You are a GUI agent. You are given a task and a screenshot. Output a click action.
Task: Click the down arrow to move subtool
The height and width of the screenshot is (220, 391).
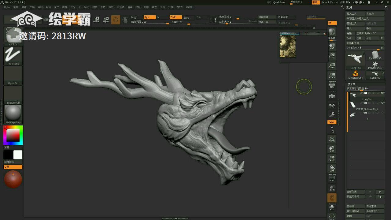pyautogui.click(x=380, y=192)
